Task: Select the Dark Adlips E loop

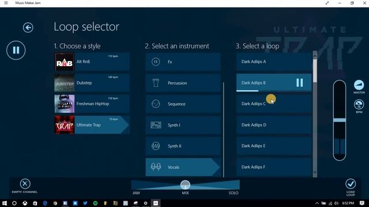Action: [x=274, y=145]
